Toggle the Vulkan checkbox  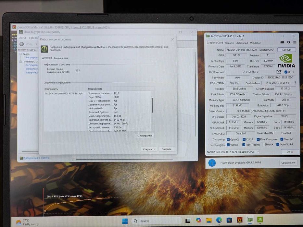(228, 145)
